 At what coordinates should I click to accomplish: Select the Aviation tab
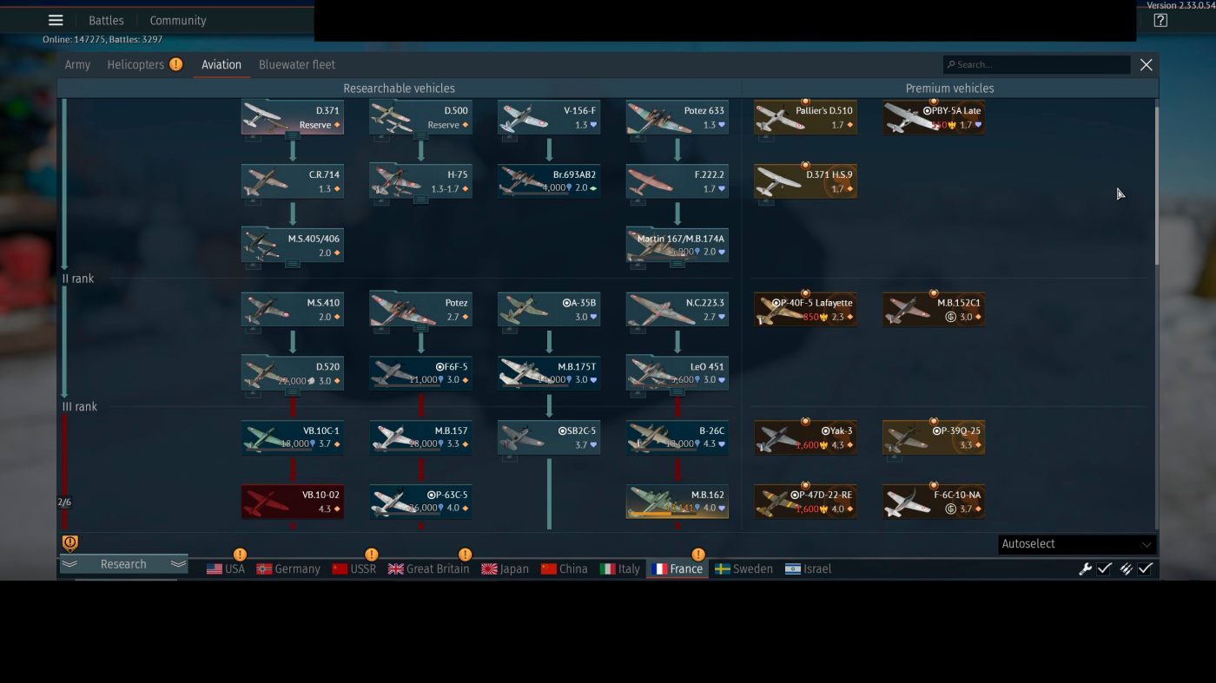pos(221,65)
